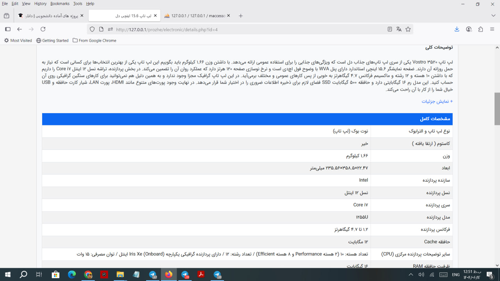Screen dimensions: 500x281
Task: Click the page vertical scrollbar thumb
Action: click(x=497, y=108)
